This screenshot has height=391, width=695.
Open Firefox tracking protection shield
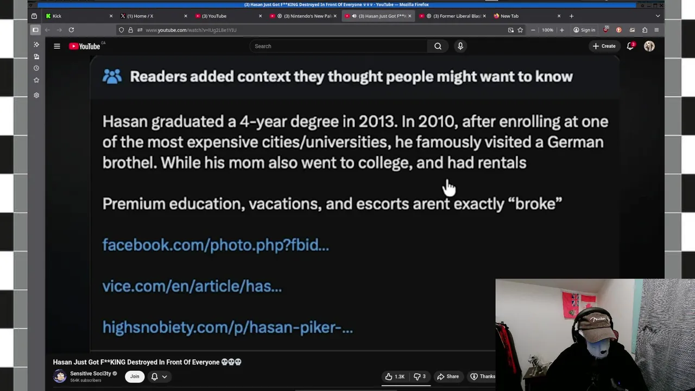(121, 30)
